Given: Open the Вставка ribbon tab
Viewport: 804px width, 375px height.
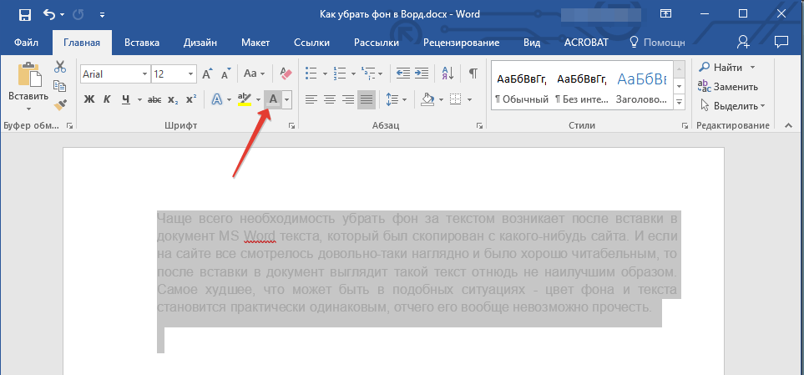Looking at the screenshot, I should 142,42.
